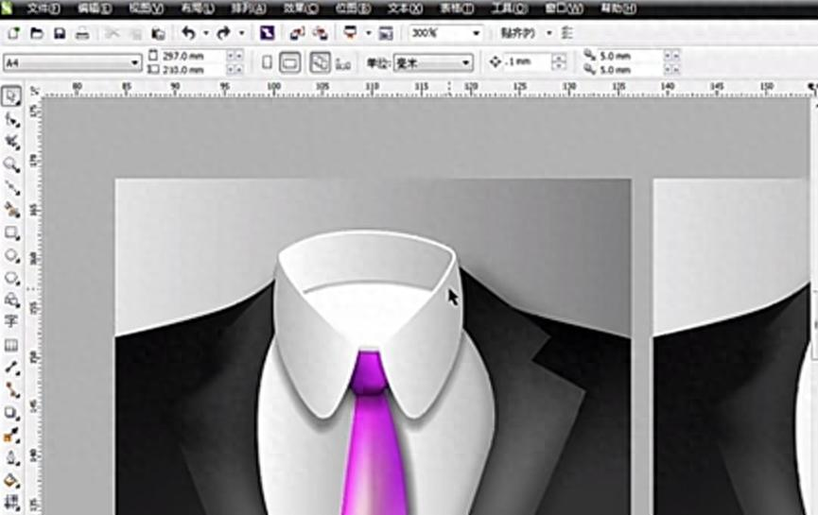Activate the Text tool (字)
Viewport: 818px width, 515px height.
click(x=12, y=322)
